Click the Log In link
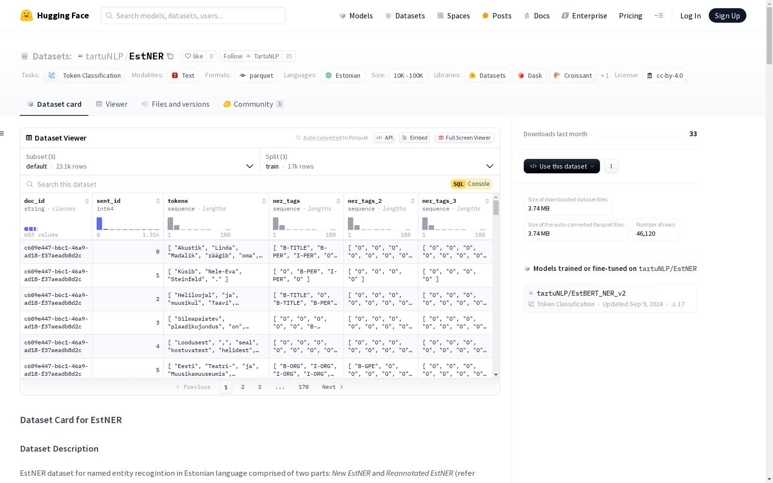Image resolution: width=773 pixels, height=483 pixels. 690,15
